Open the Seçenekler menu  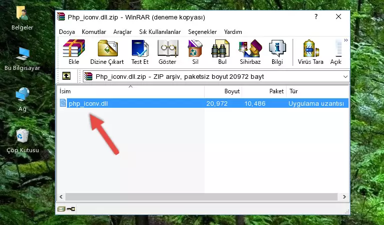pyautogui.click(x=202, y=32)
